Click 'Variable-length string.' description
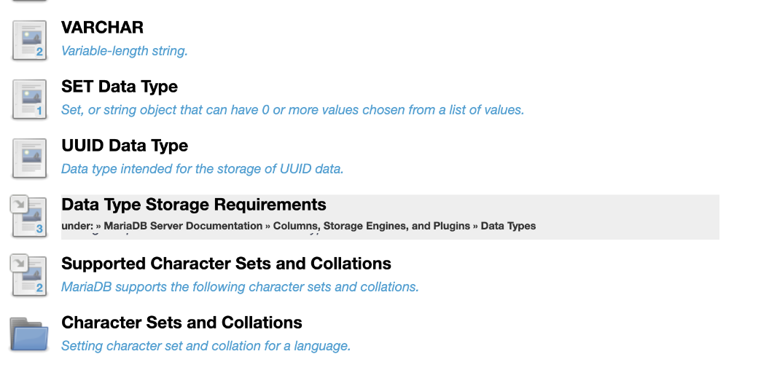Viewport: 761px width, 370px height. pos(124,51)
